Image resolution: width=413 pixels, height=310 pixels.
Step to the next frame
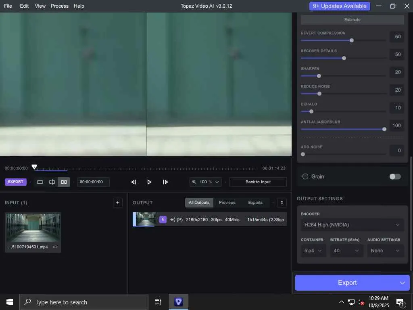coord(165,182)
